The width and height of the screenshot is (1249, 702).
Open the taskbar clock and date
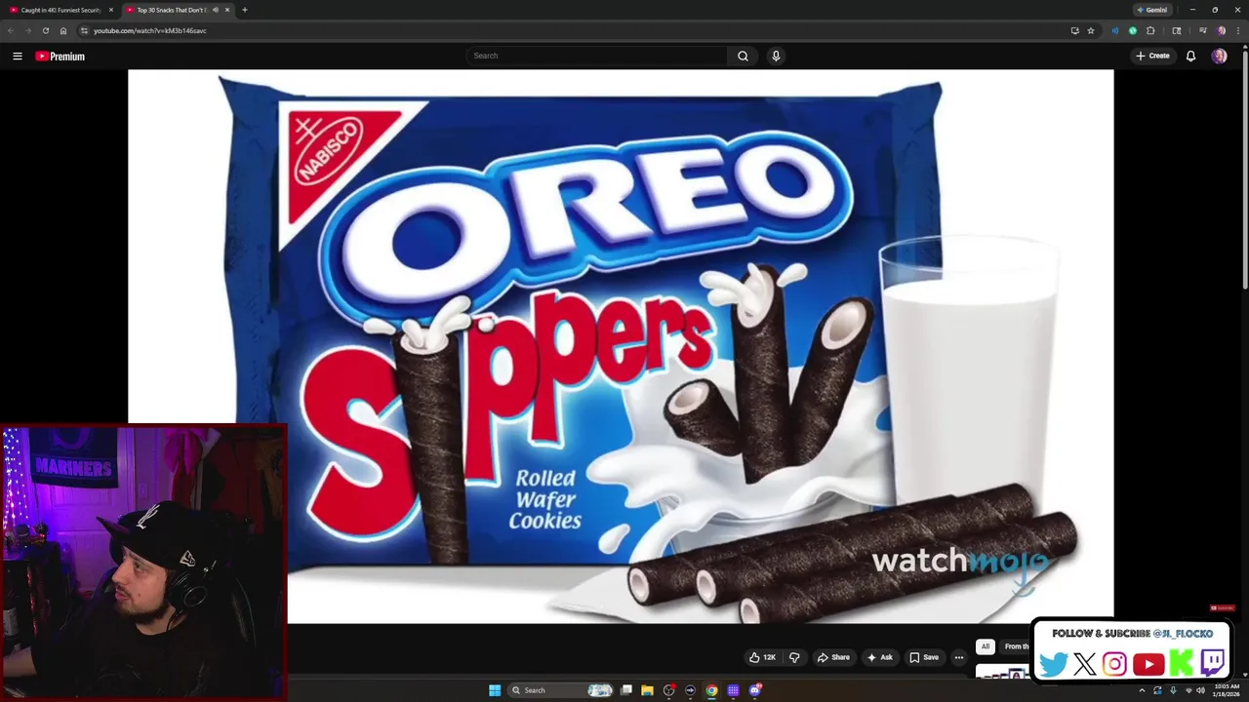click(x=1227, y=690)
